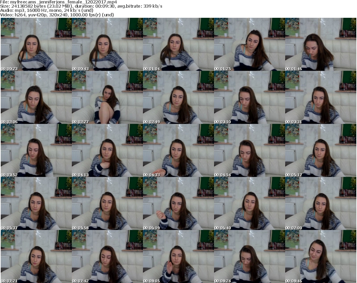The width and height of the screenshot is (357, 283).
Task: Pick the thumbnail marked 00:02:06
Action: coord(36,97)
